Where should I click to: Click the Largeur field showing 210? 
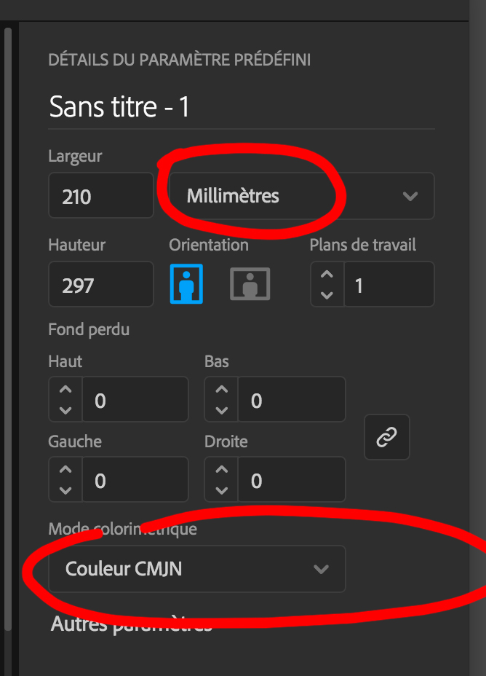point(100,196)
